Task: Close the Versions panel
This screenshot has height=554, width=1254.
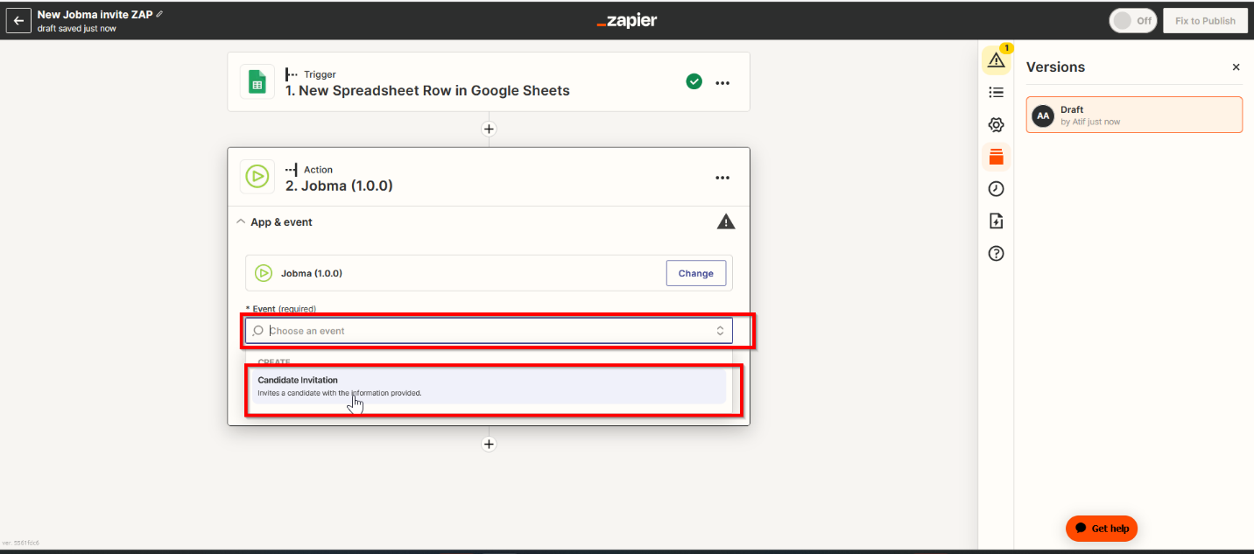Action: (x=1236, y=67)
